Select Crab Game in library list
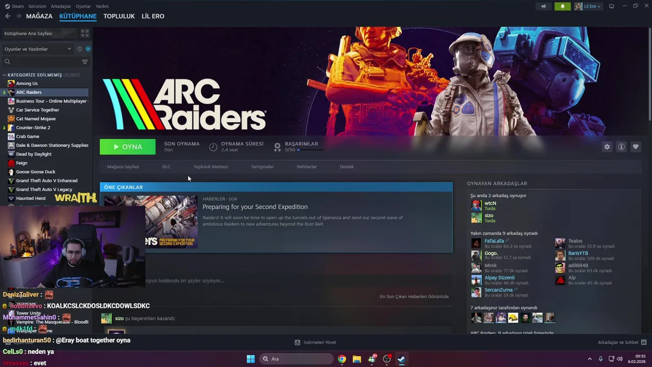 pos(28,137)
